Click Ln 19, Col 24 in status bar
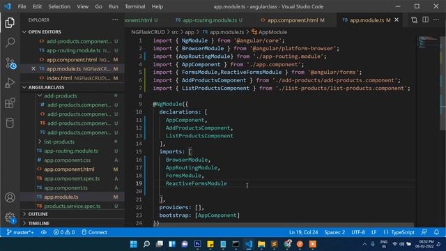Viewport: 446px width, 251px height. point(304,232)
